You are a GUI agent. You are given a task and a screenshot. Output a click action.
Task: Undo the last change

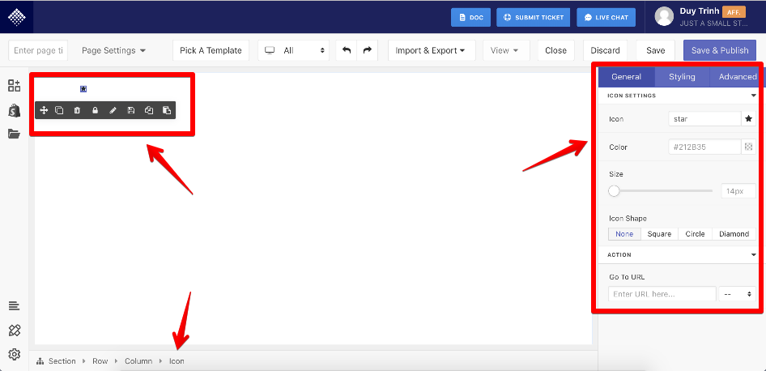coord(347,50)
